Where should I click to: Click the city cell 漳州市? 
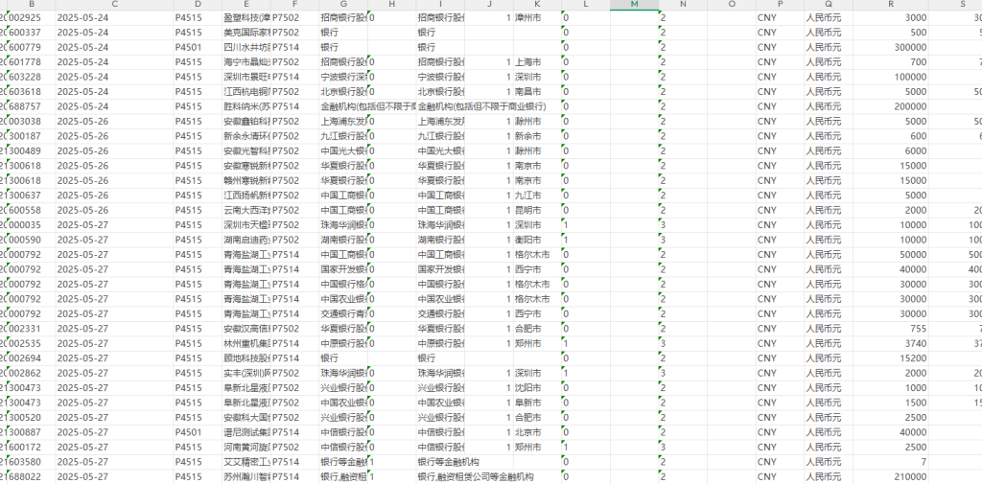point(537,17)
